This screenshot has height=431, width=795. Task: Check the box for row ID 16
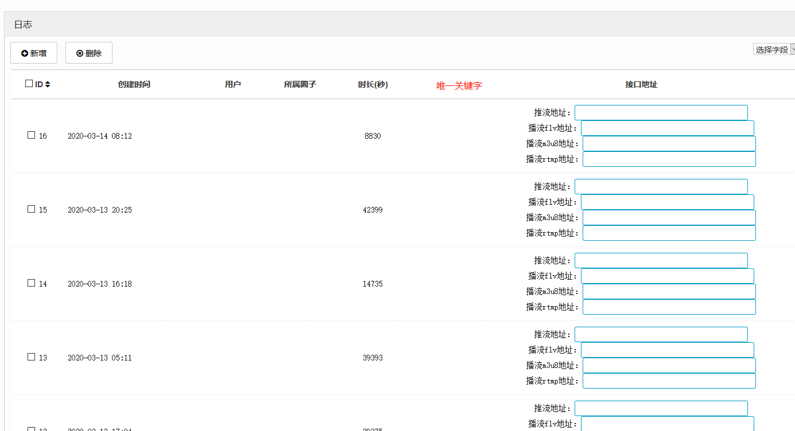point(32,135)
